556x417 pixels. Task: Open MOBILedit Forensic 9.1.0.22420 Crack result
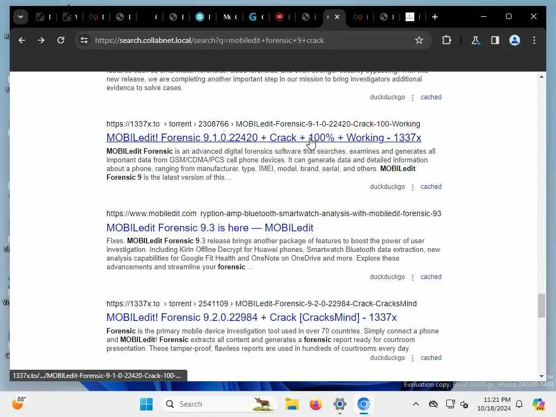point(263,137)
